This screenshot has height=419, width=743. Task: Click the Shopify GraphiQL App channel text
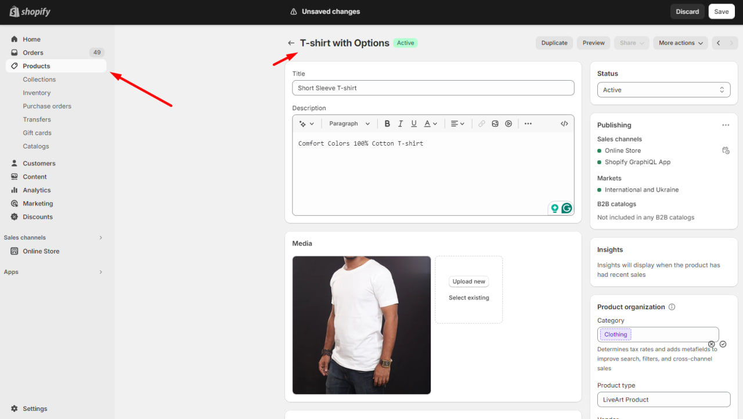pyautogui.click(x=637, y=162)
